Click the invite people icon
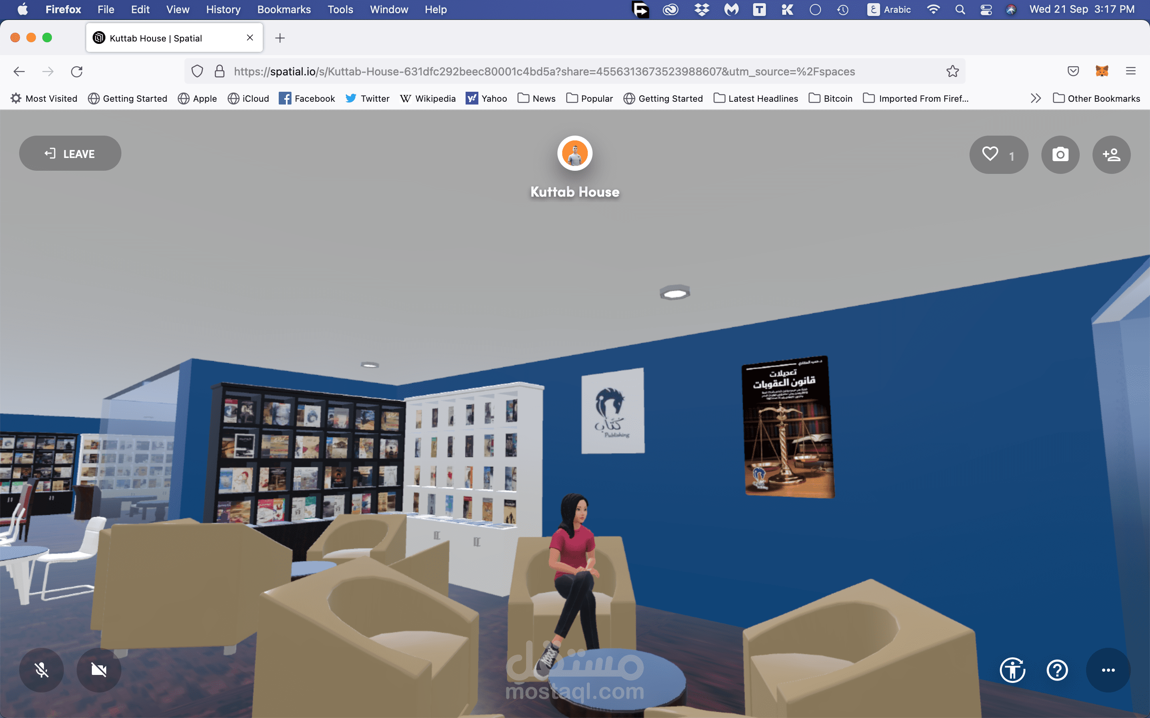1150x718 pixels. click(x=1111, y=154)
